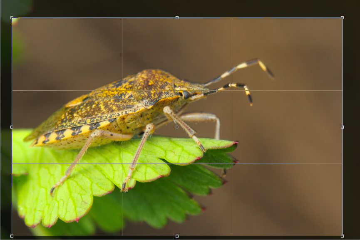Viewport: 360px width, 240px height.
Task: Click the top-right crop corner handle
Action: pyautogui.click(x=343, y=17)
